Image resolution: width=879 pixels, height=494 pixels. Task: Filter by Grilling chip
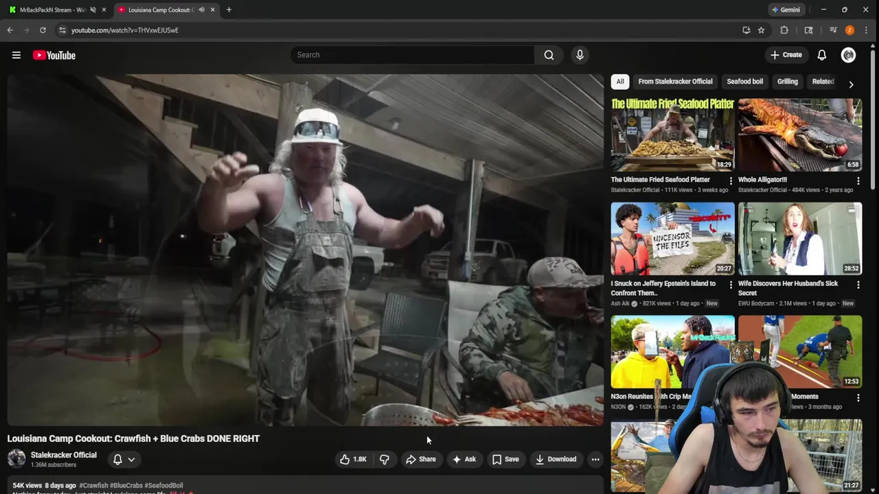click(x=787, y=82)
